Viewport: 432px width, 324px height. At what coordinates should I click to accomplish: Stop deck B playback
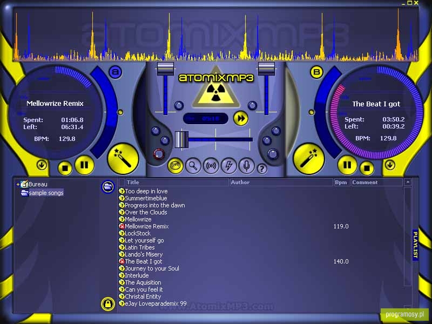pos(367,168)
